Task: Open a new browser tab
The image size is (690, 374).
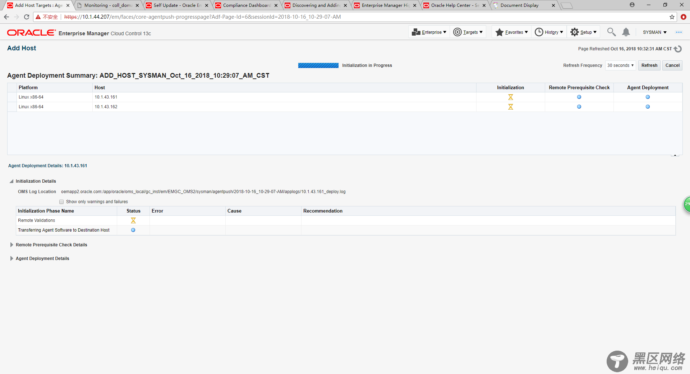Action: pos(566,5)
